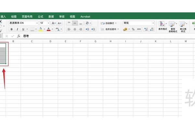Click 自动换行 wrap text button
Screen dimensions: 195x130
108,23
